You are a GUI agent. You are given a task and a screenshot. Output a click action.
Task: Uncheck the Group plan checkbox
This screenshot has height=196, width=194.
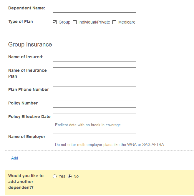pyautogui.click(x=55, y=22)
